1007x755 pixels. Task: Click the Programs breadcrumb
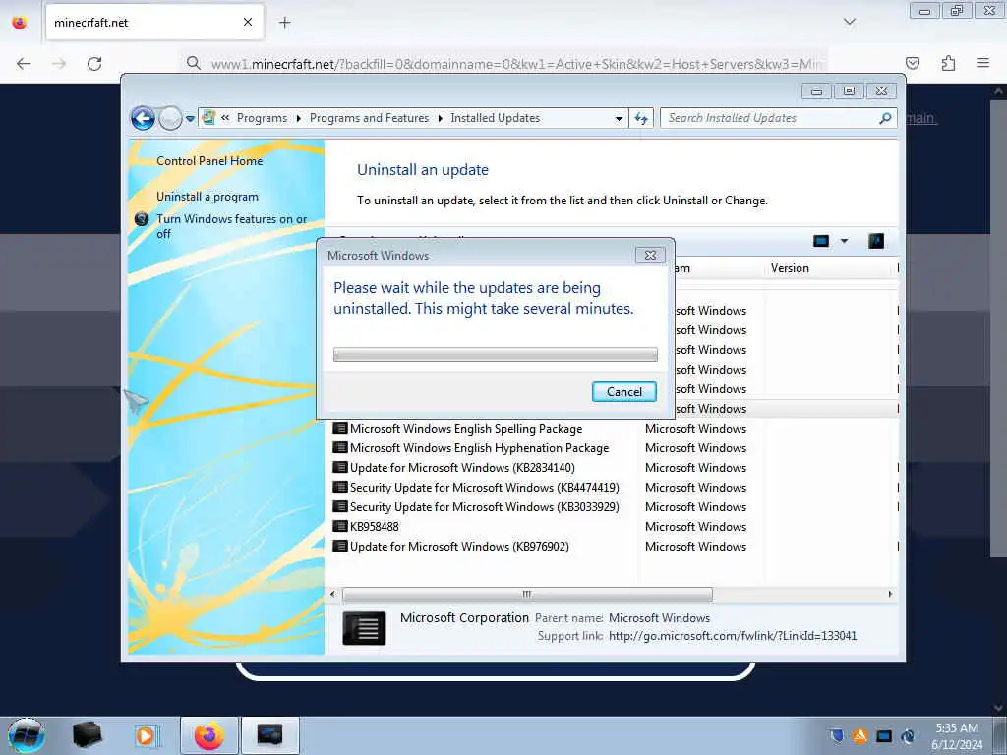click(x=262, y=118)
